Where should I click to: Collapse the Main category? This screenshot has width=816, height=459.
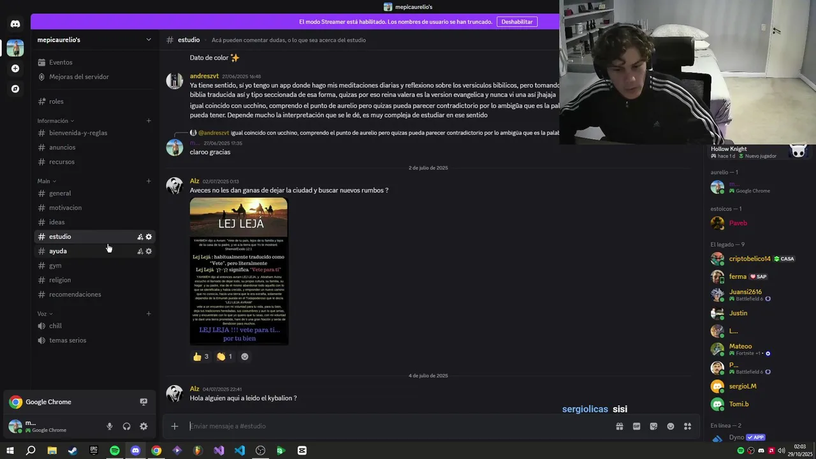[47, 181]
